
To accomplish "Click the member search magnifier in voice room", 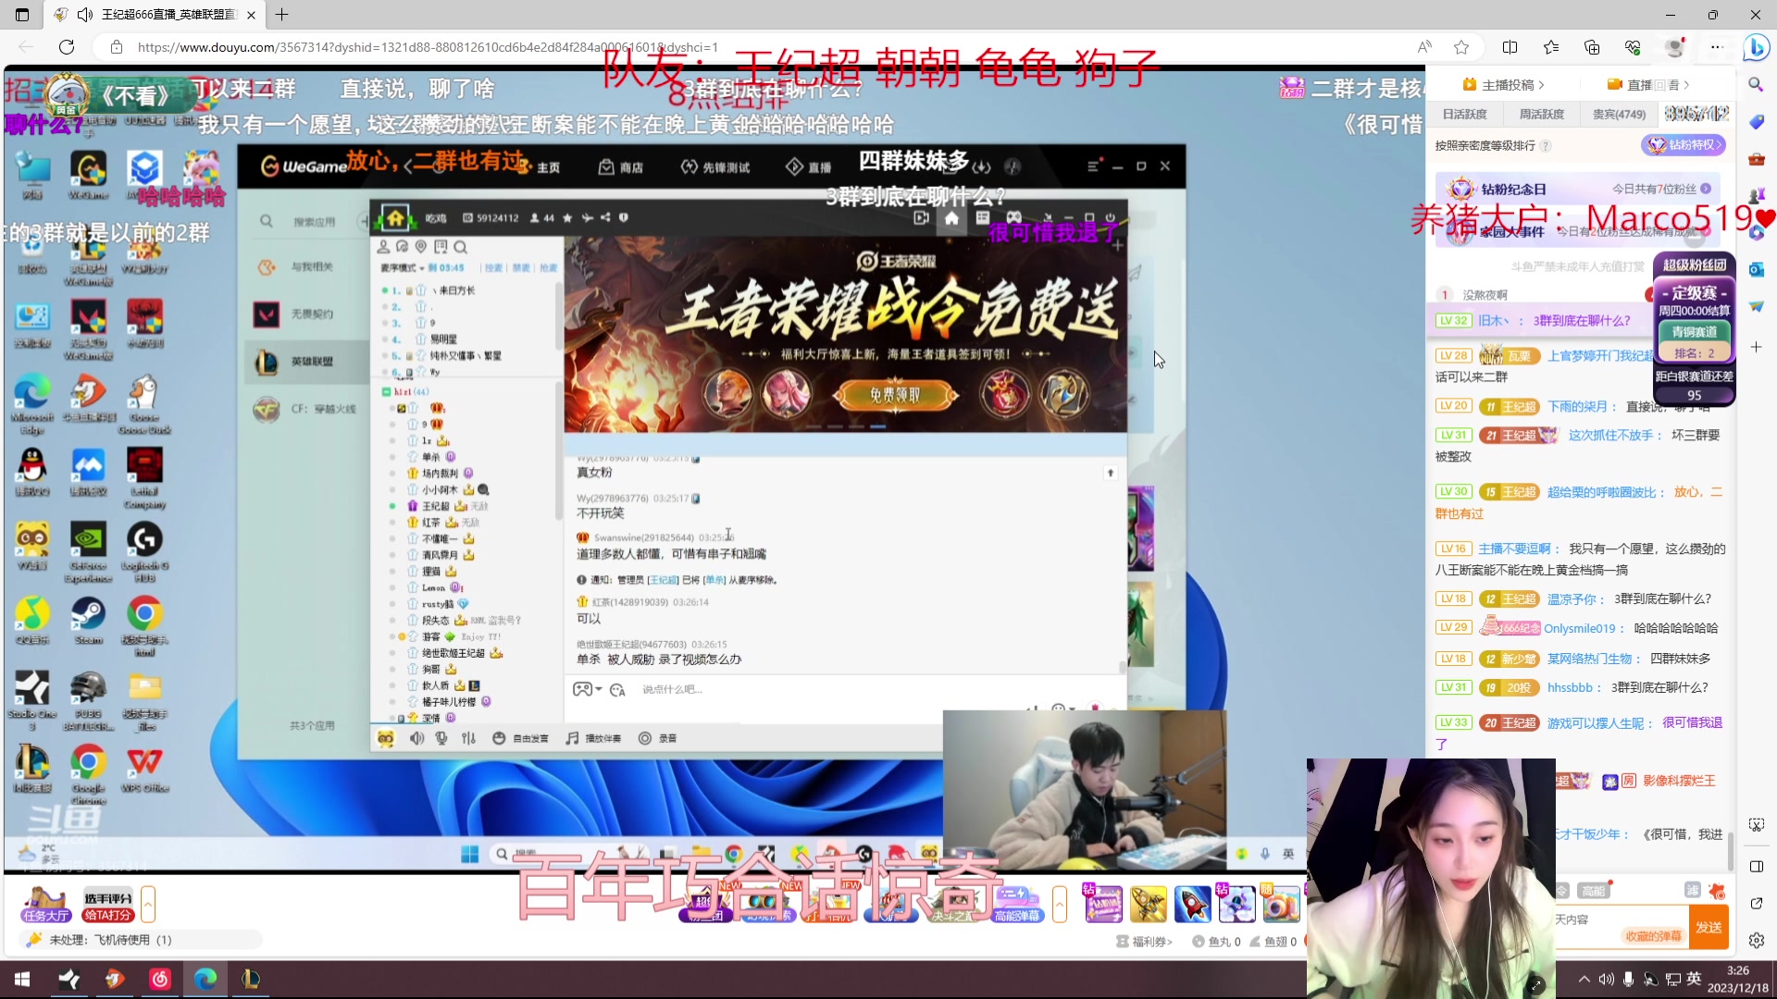I will pos(461,248).
